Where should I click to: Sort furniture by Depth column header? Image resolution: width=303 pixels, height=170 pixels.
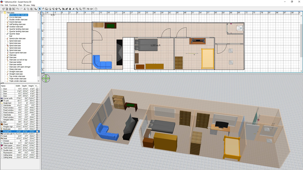tap(24, 86)
